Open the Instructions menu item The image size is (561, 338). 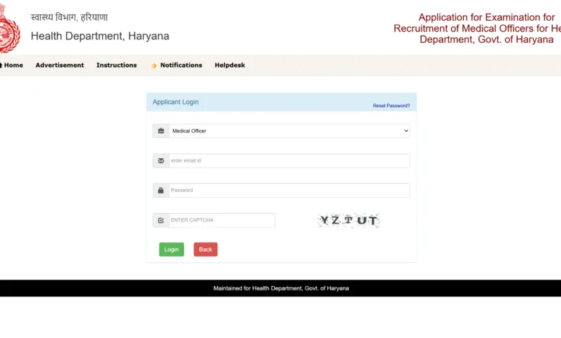(117, 65)
